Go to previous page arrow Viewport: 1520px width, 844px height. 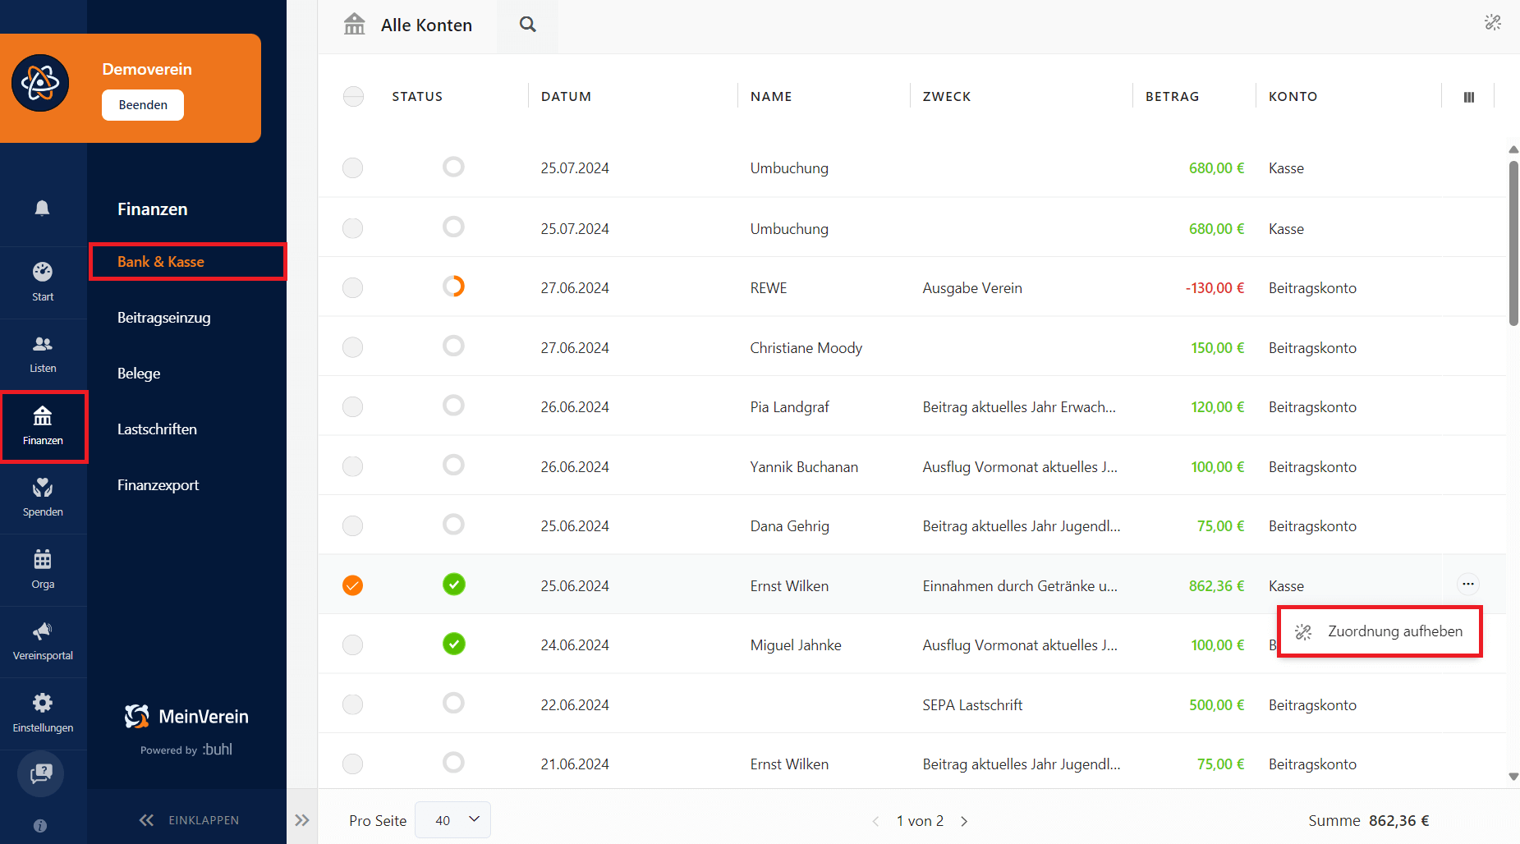click(x=875, y=821)
